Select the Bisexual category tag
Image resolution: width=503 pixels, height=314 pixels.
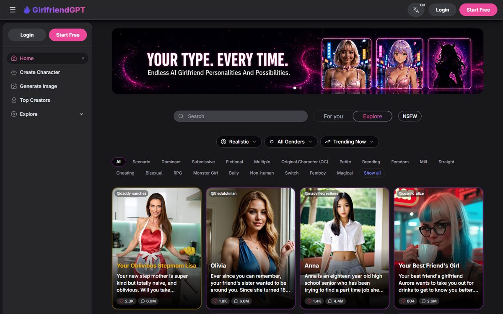(x=154, y=173)
